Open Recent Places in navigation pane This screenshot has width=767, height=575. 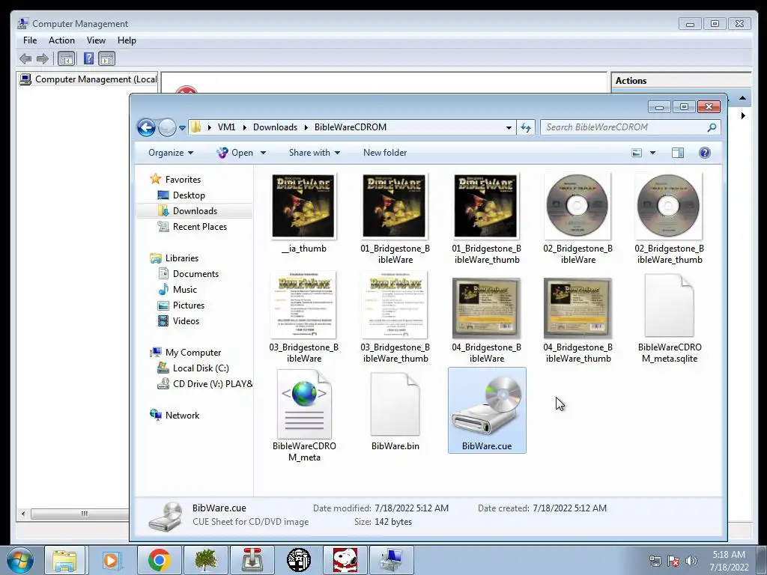[199, 226]
